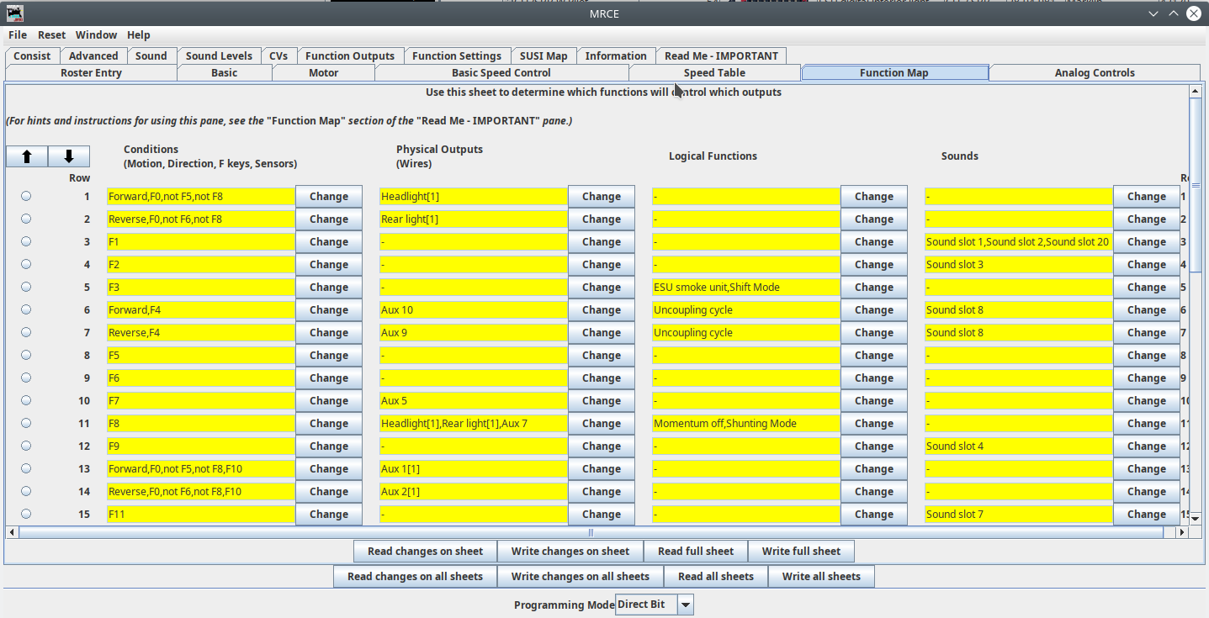Maximize the MRCE window
The image size is (1209, 618).
pos(1173,13)
